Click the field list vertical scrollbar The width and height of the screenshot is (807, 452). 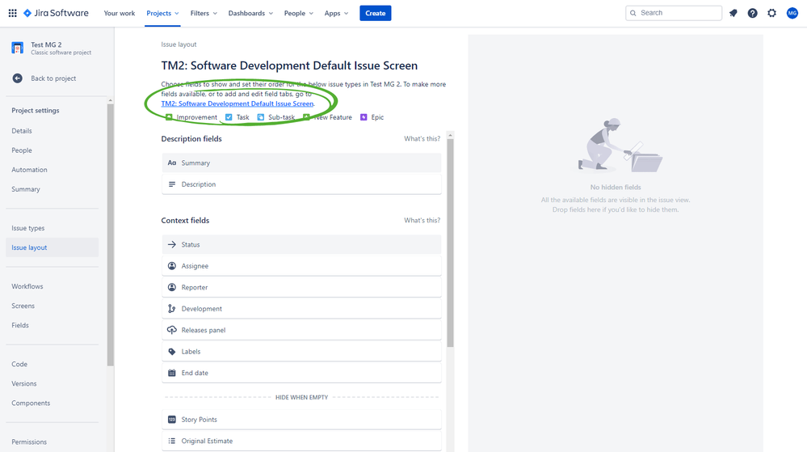pyautogui.click(x=450, y=243)
